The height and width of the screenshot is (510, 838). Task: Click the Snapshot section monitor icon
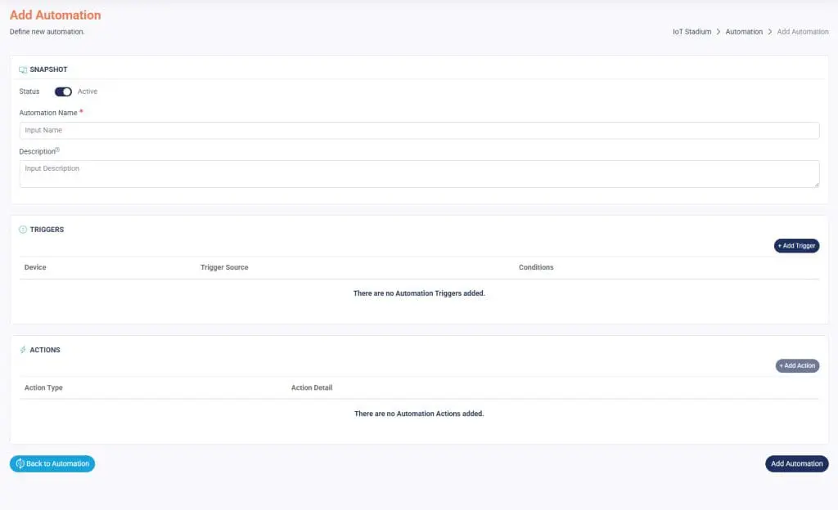[23, 69]
